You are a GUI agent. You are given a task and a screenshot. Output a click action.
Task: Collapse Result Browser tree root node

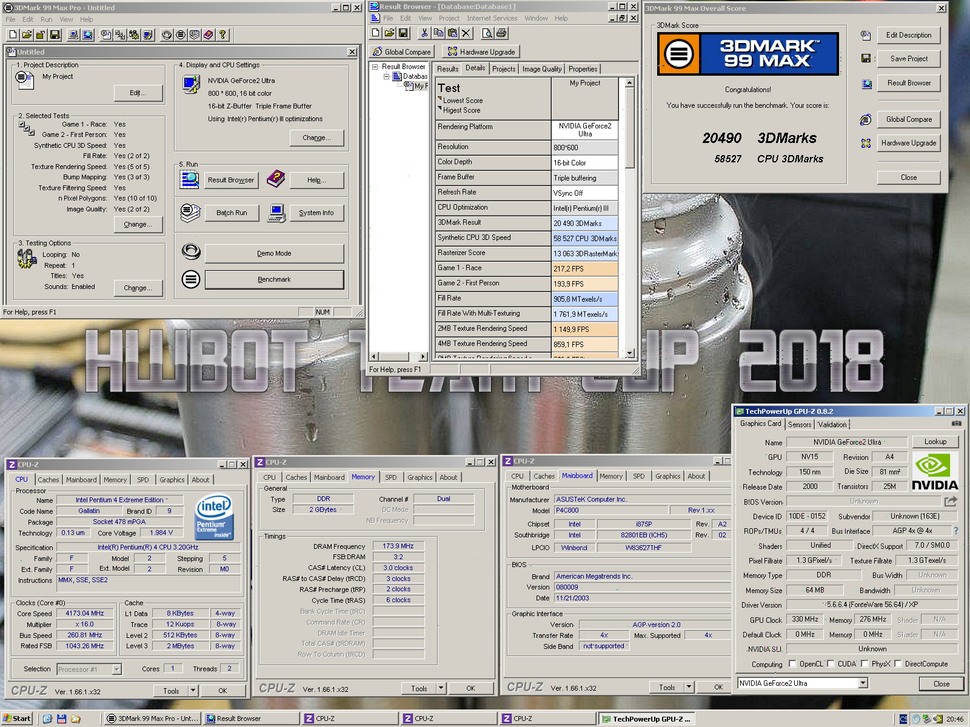point(375,67)
